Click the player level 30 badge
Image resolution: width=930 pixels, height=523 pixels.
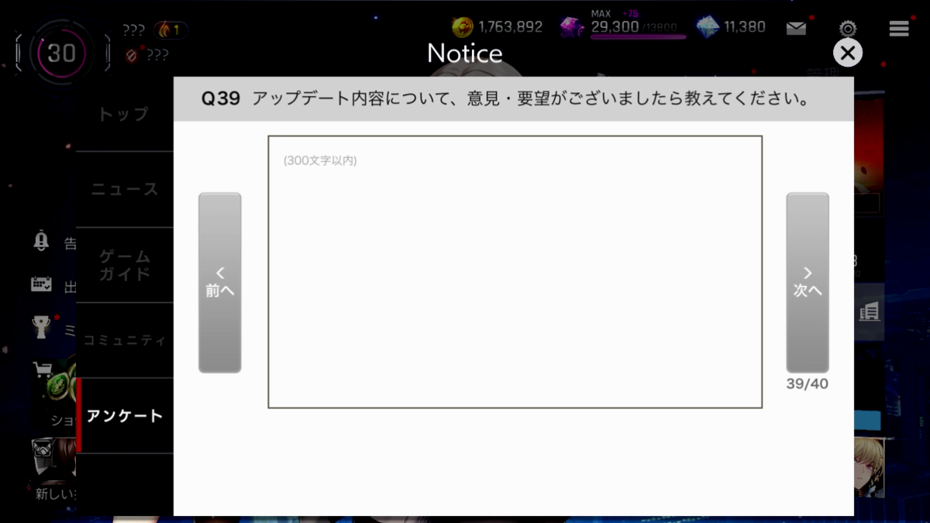62,53
